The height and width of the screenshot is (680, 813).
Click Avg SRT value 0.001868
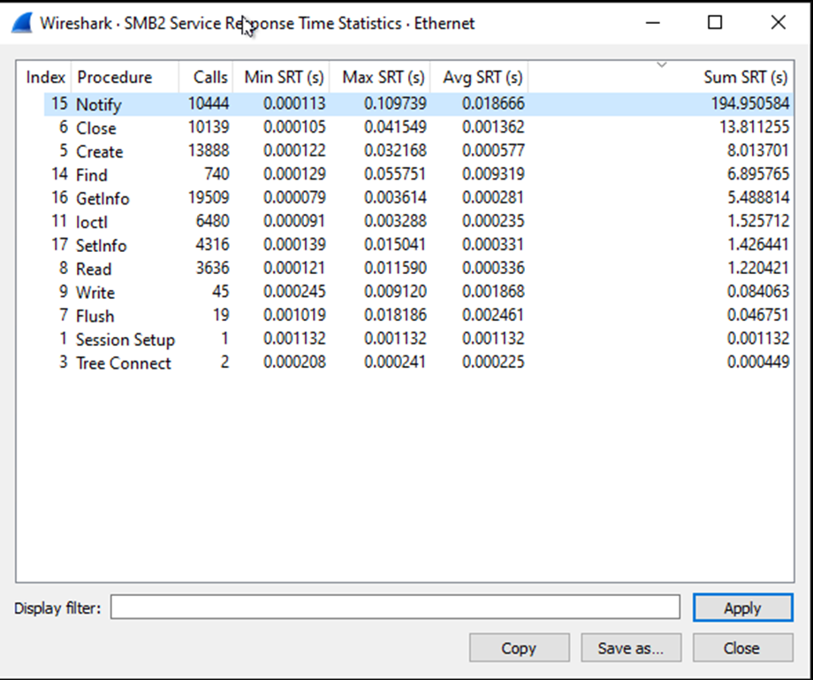[493, 292]
